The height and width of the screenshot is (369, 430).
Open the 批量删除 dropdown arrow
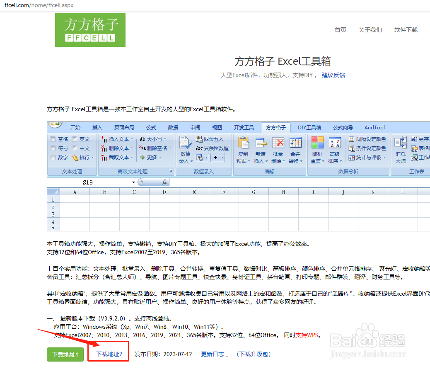click(x=284, y=161)
